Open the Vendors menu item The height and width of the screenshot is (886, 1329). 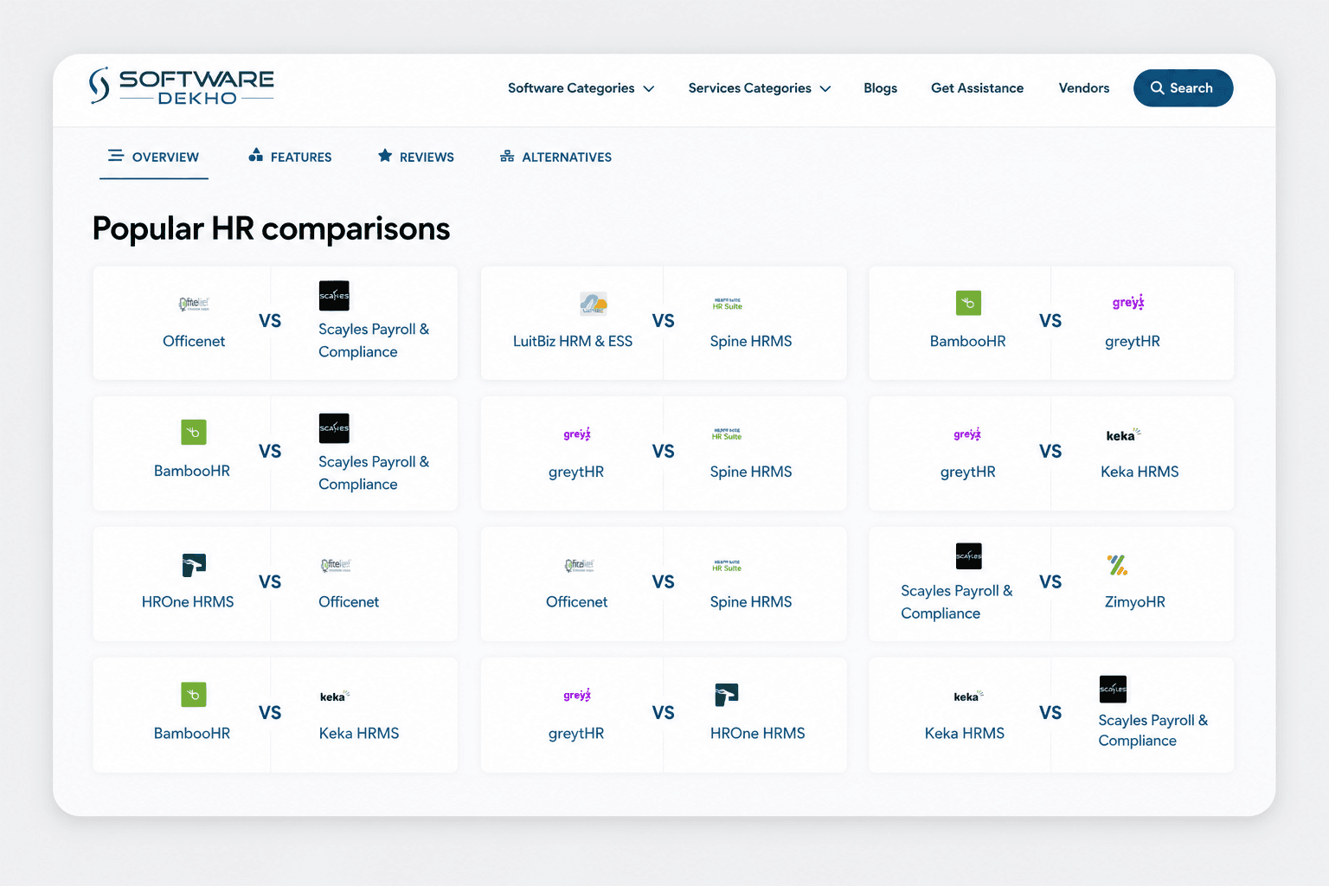pyautogui.click(x=1083, y=88)
